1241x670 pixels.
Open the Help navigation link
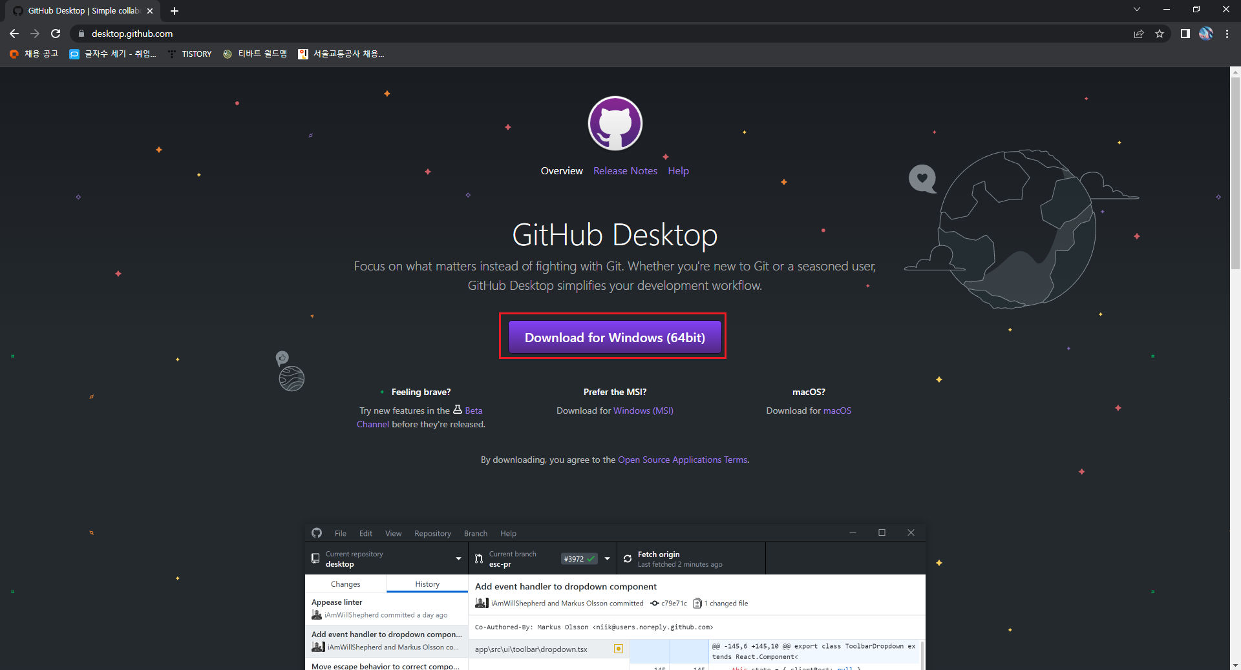coord(678,171)
